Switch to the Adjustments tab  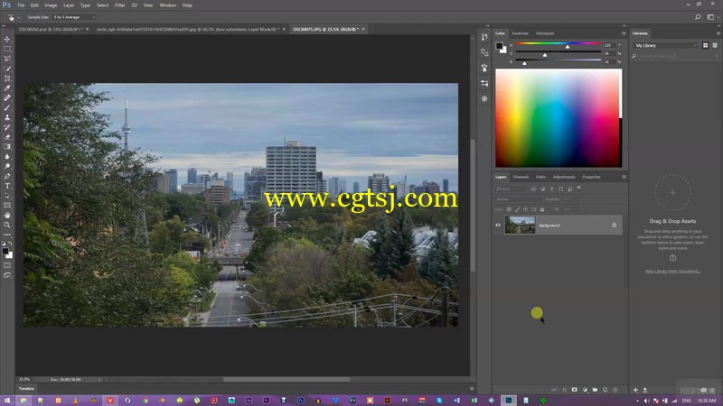tap(564, 177)
